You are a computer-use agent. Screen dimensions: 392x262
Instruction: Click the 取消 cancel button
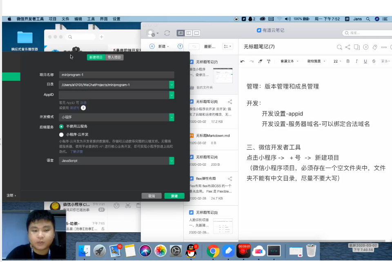151,196
